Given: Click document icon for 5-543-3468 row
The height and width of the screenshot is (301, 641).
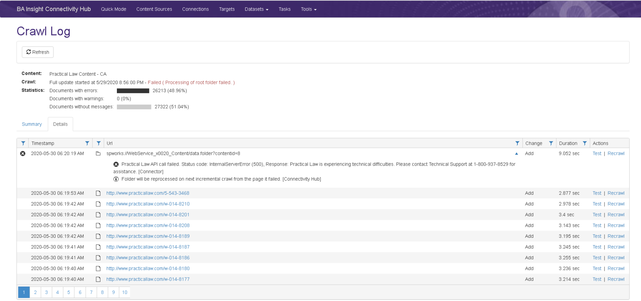Looking at the screenshot, I should click(x=98, y=193).
